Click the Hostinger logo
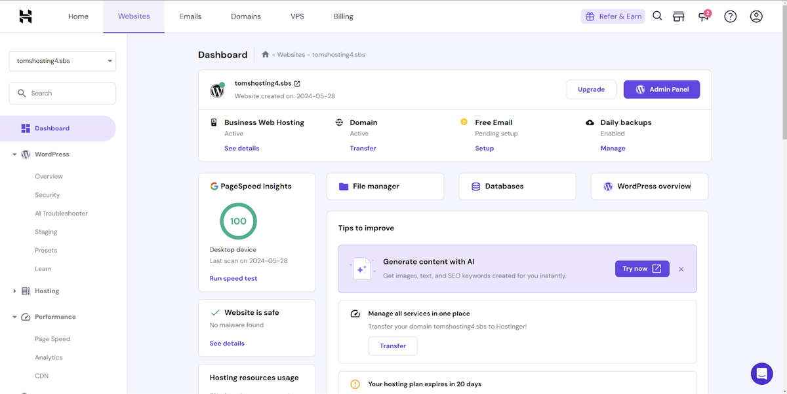Viewport: 787px width, 394px height. tap(26, 16)
